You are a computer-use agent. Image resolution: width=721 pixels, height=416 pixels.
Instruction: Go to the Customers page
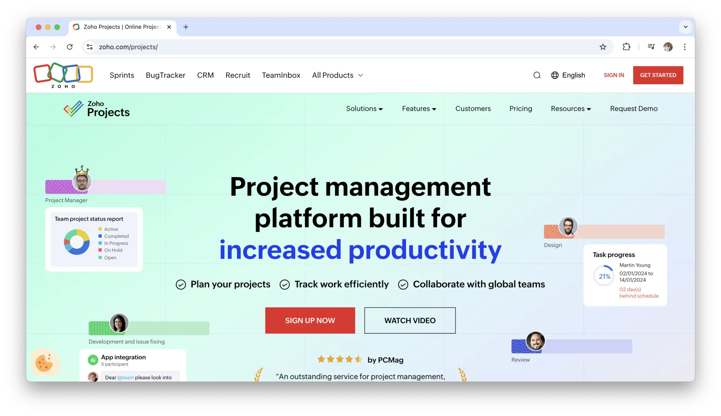click(x=473, y=109)
